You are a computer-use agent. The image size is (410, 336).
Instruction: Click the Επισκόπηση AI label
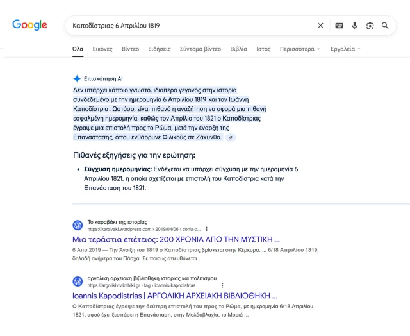103,78
